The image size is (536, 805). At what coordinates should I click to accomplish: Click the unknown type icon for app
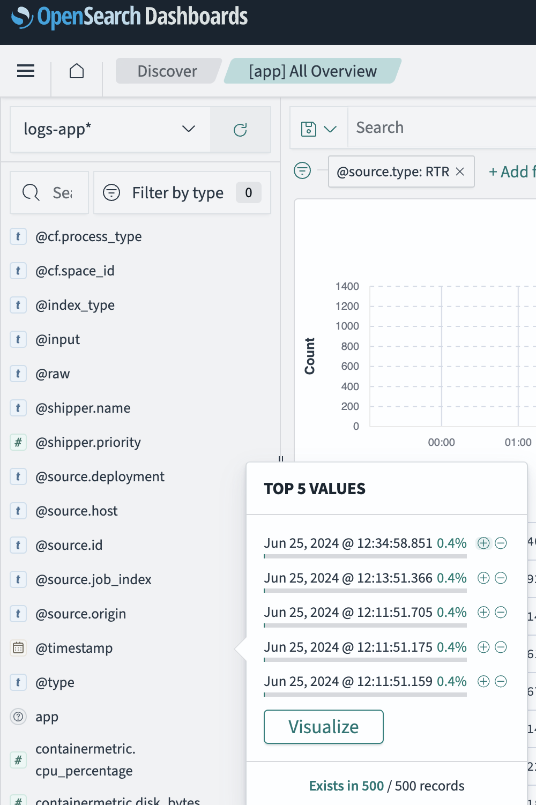click(x=18, y=717)
